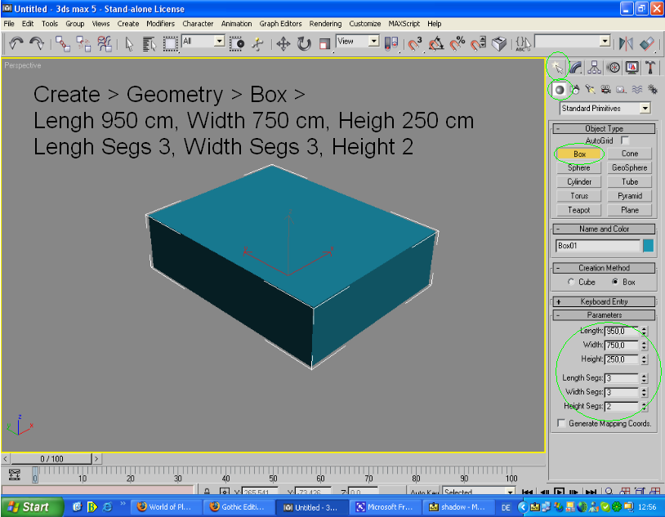The height and width of the screenshot is (517, 665).
Task: Switch to the Hierarchy panel tab
Action: pyautogui.click(x=594, y=68)
